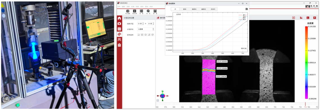Click the bar chart icon beside 曲线图
Viewport: 320px width, 111px height.
coord(158,18)
